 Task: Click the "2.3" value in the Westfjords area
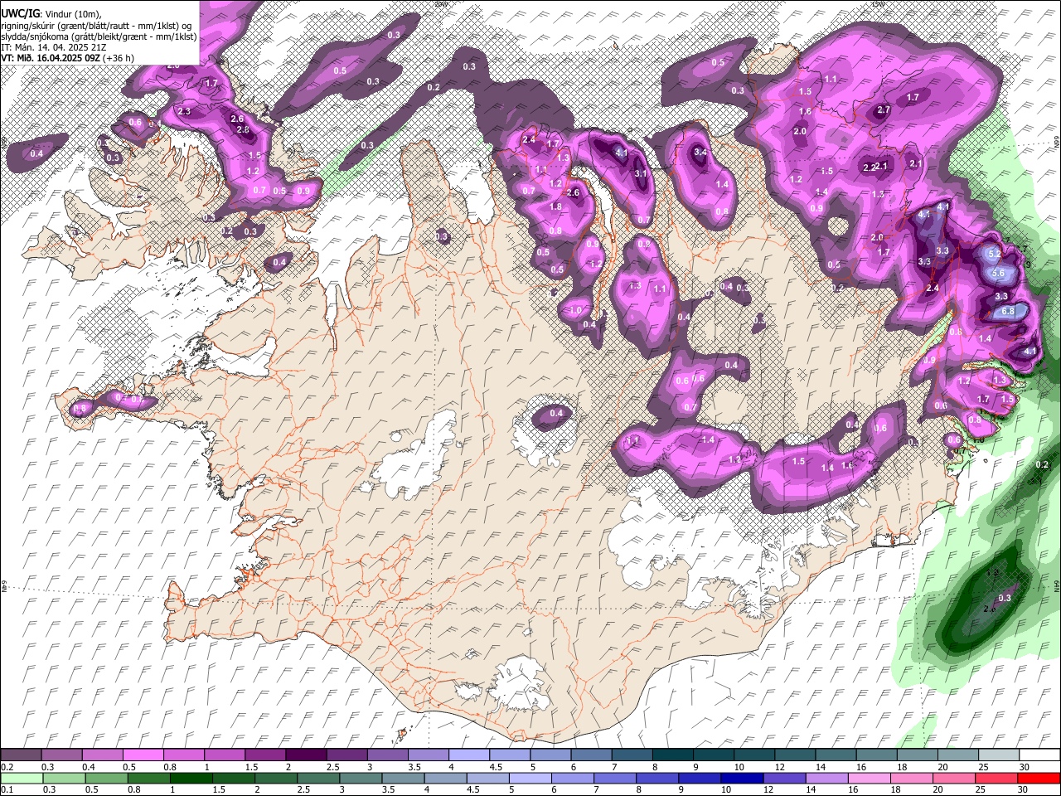pyautogui.click(x=184, y=111)
